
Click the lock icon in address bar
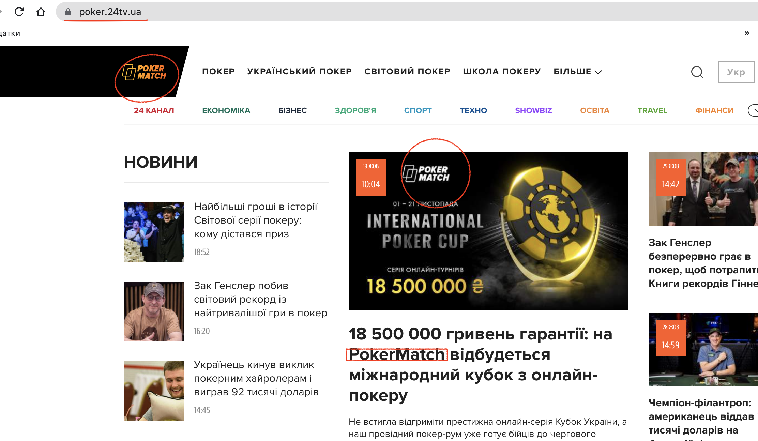point(68,12)
